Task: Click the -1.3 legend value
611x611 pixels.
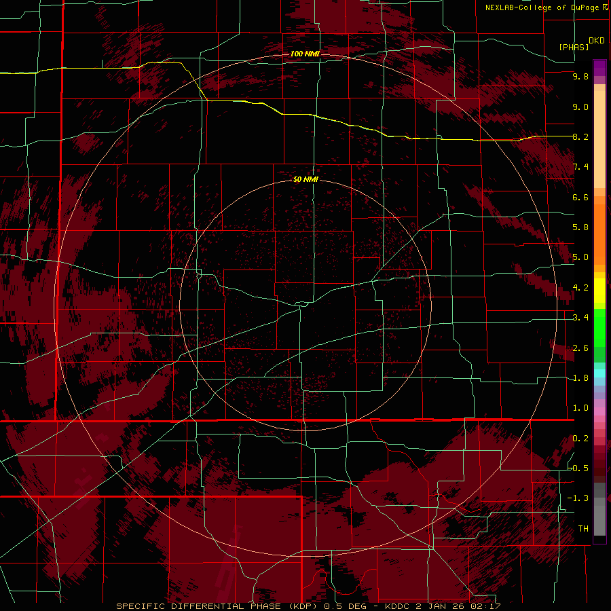Action: (x=578, y=498)
